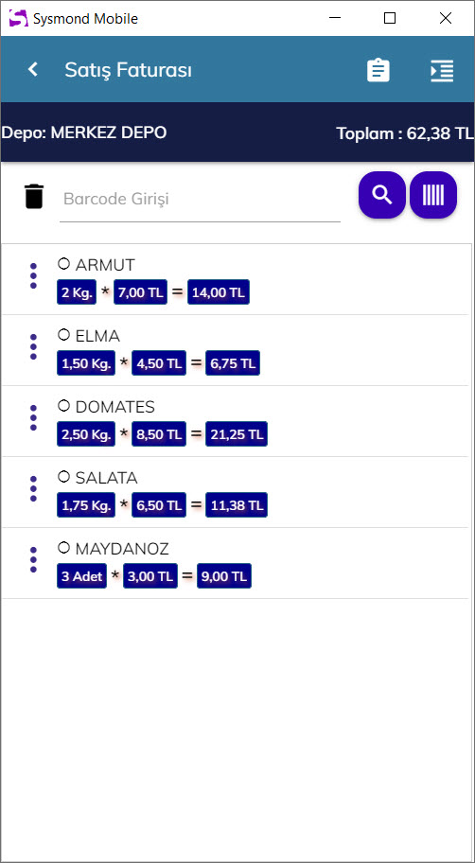Click the 3 Adet quantity of MAYDANOZ
Screen dimensions: 475x863
(81, 575)
